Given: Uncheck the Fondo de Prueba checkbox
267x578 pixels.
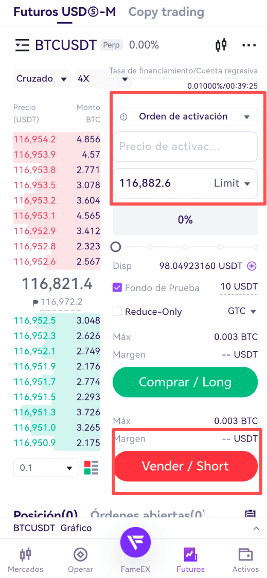Looking at the screenshot, I should coord(117,287).
